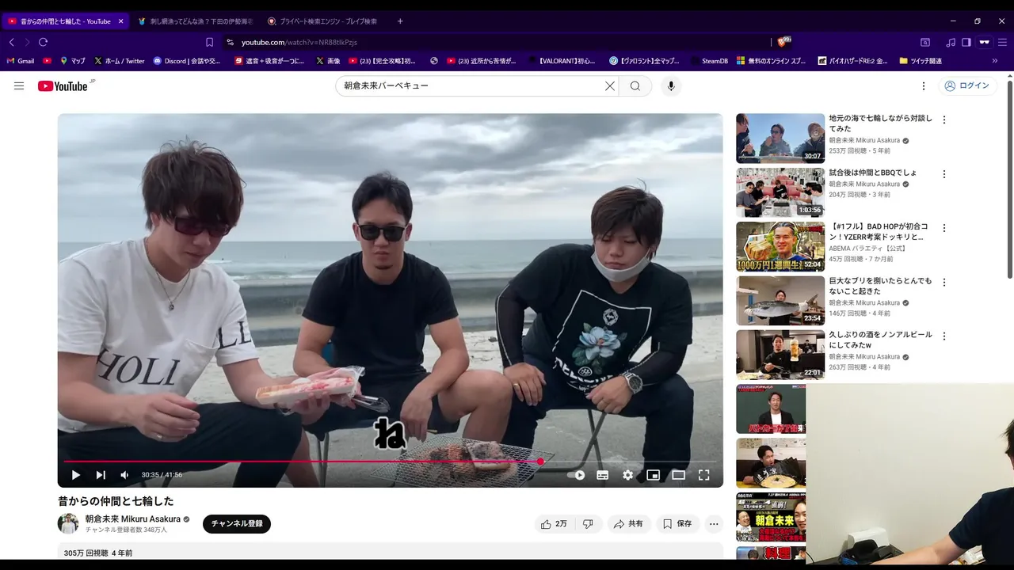Reload the current page
The width and height of the screenshot is (1014, 570).
coord(43,42)
